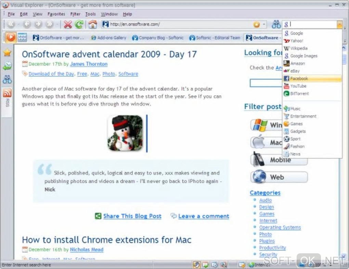Open the Tools menu
Viewport: 349px width, 269px height.
pyautogui.click(x=90, y=14)
